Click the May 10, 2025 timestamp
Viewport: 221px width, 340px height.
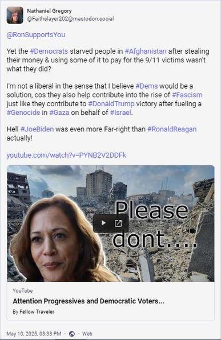click(x=34, y=334)
